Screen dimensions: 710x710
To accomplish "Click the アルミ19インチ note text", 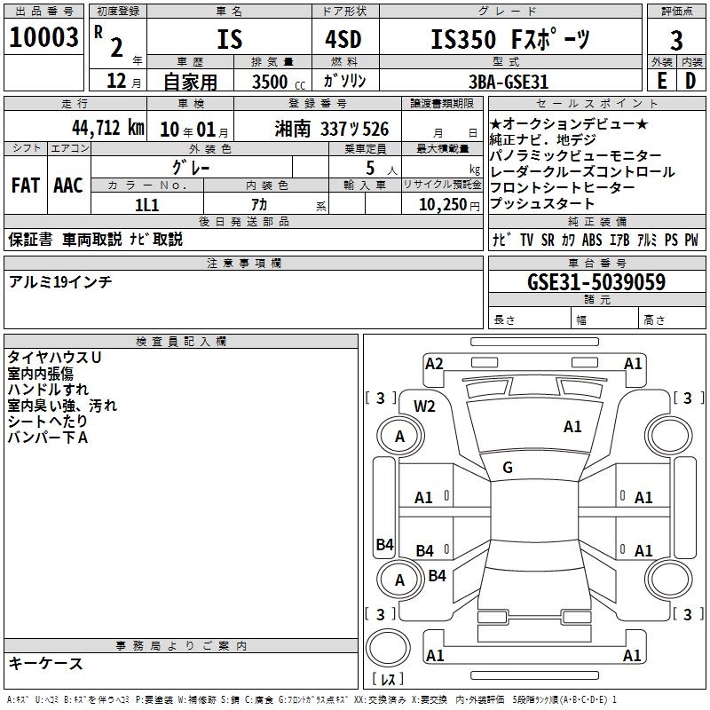I will coord(60,281).
